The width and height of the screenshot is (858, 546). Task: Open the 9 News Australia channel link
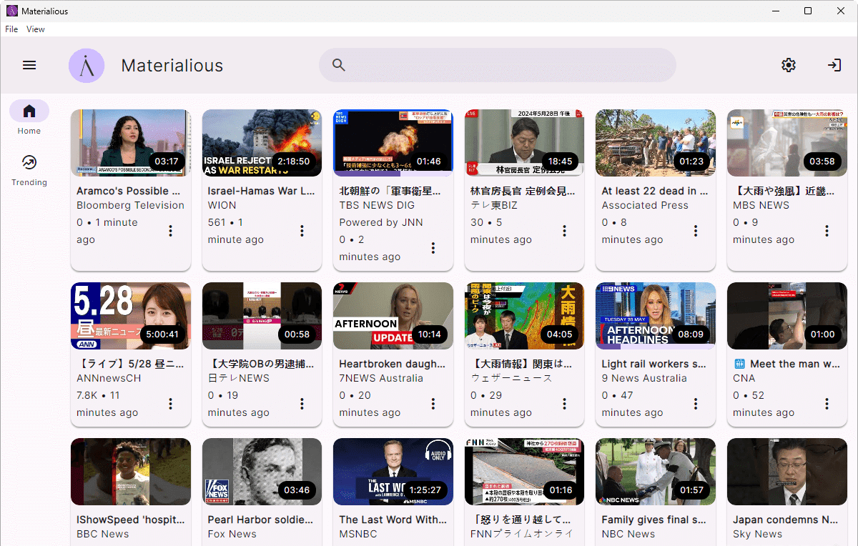644,378
